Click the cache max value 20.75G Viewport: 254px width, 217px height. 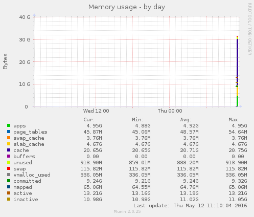pos(238,150)
